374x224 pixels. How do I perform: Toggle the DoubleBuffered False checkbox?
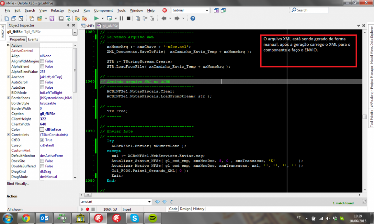click(42, 166)
